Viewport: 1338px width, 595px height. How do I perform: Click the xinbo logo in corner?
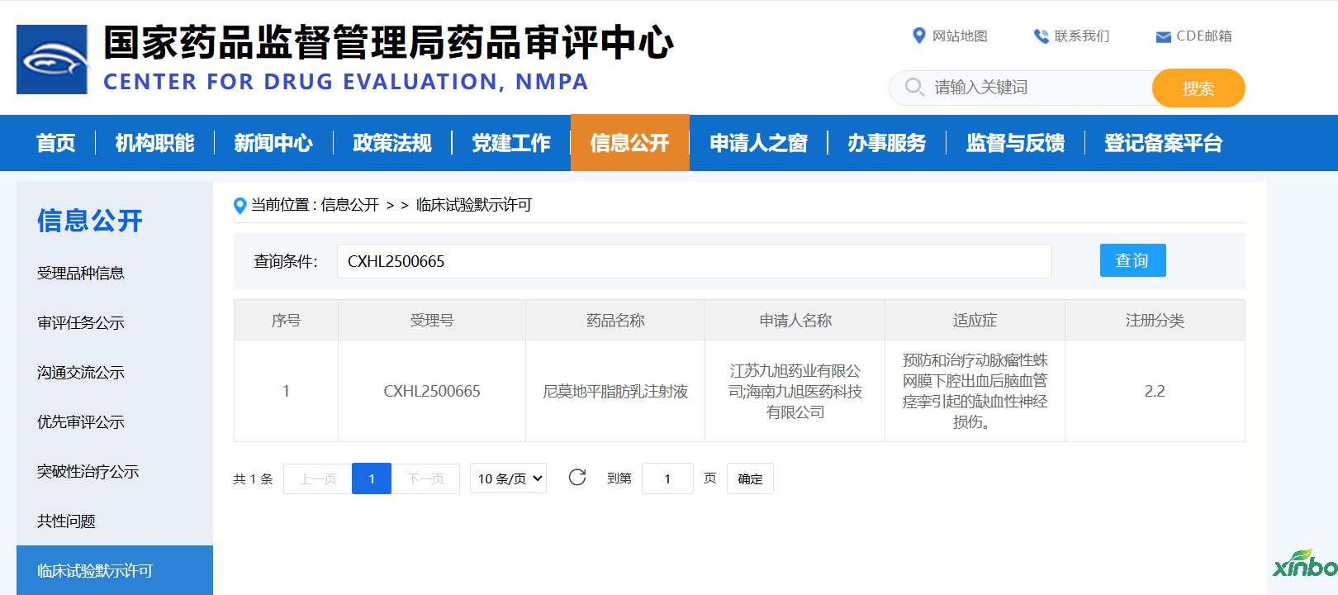click(1304, 564)
